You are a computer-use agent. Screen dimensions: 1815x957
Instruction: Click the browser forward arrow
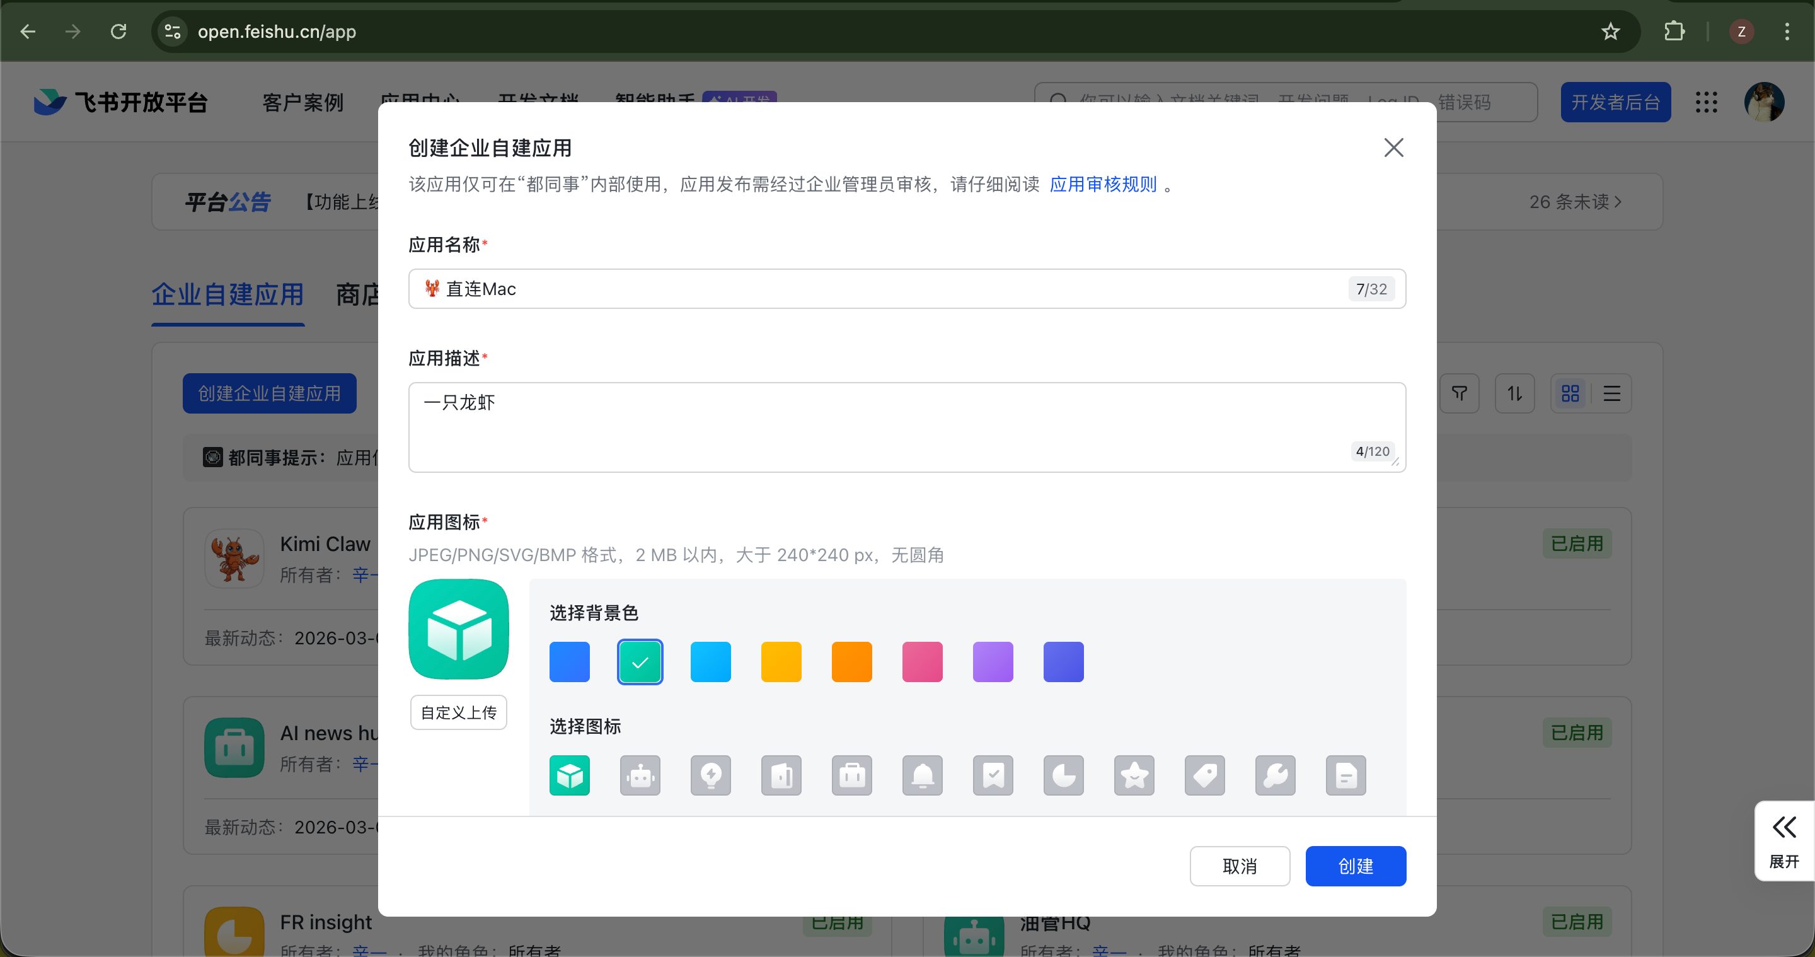[72, 32]
